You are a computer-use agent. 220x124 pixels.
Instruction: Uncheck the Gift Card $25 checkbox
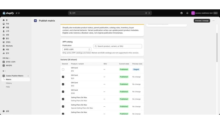pyautogui.click(x=63, y=77)
